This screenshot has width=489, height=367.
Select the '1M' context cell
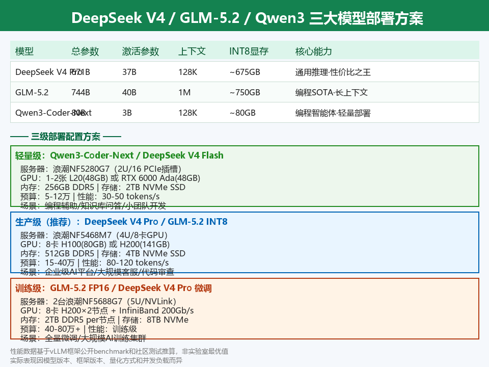(x=184, y=92)
